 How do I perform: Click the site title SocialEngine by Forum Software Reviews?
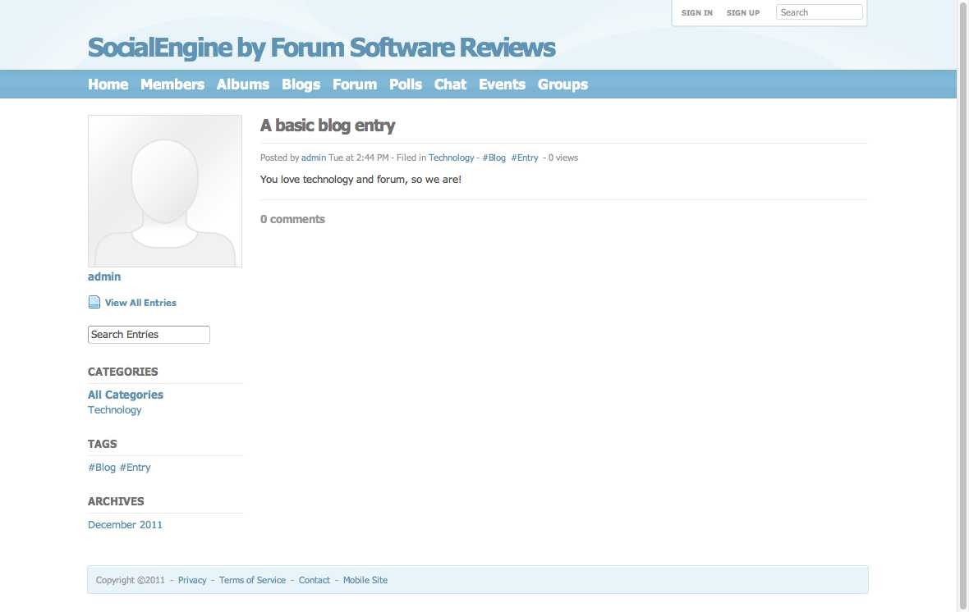tap(321, 48)
